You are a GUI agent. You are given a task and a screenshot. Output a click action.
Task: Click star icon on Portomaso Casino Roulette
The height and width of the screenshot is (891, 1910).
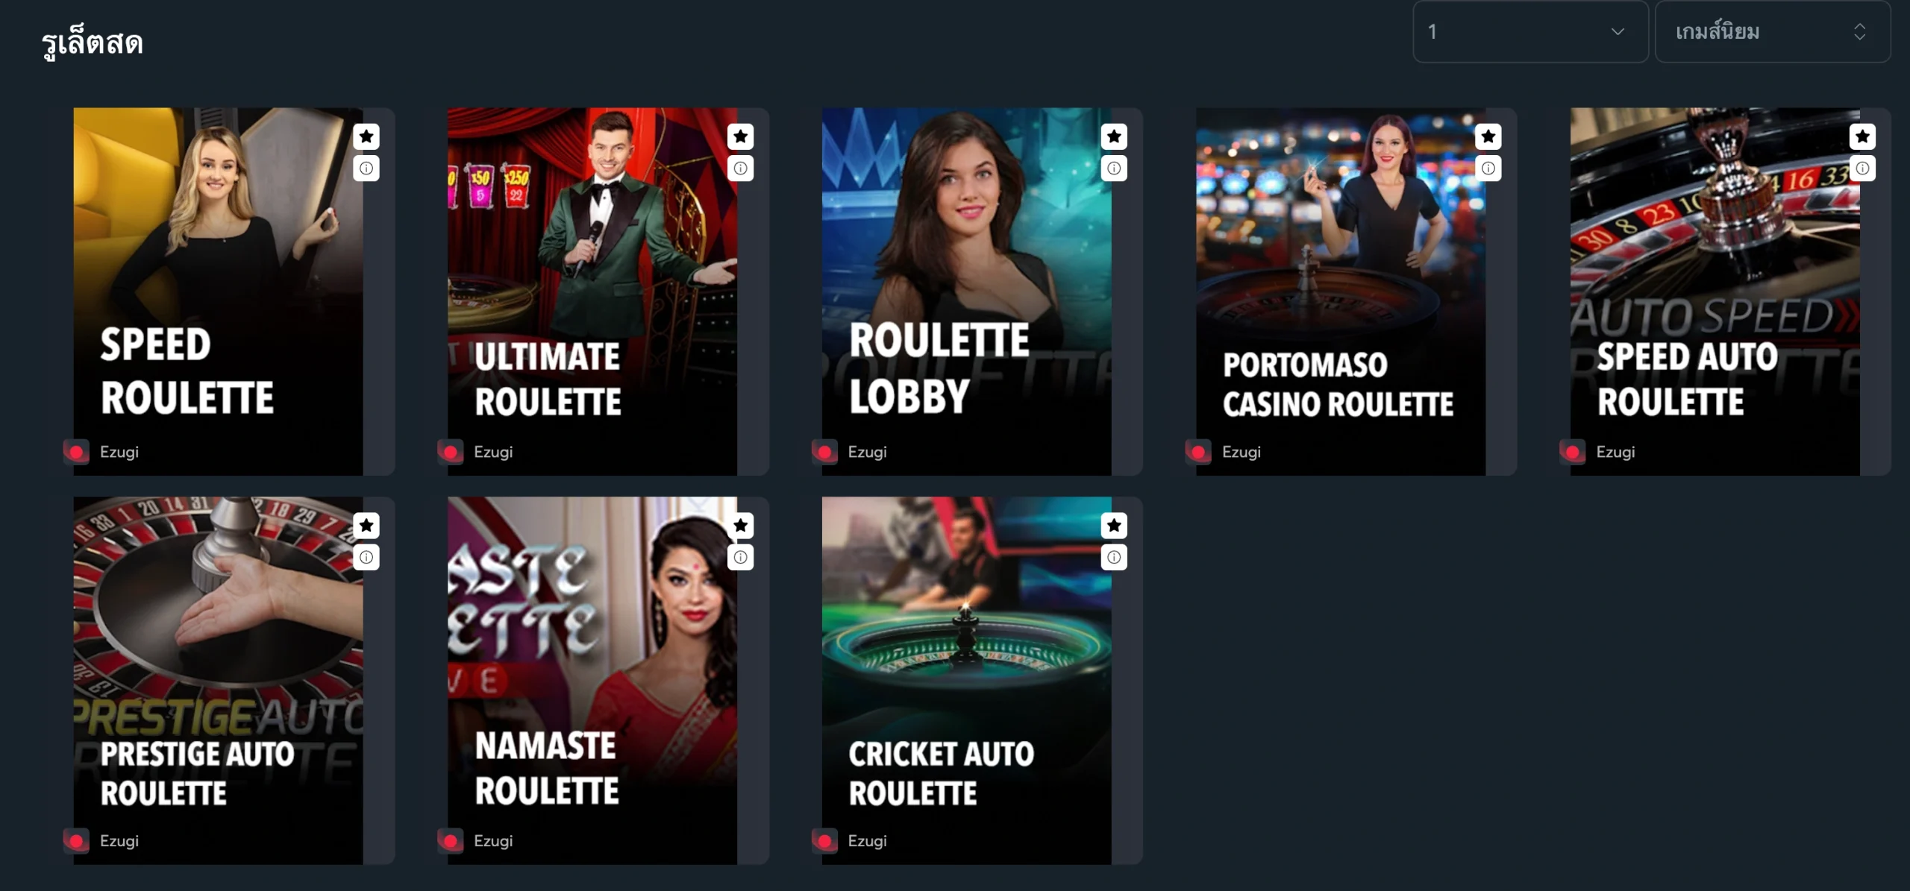pyautogui.click(x=1488, y=136)
